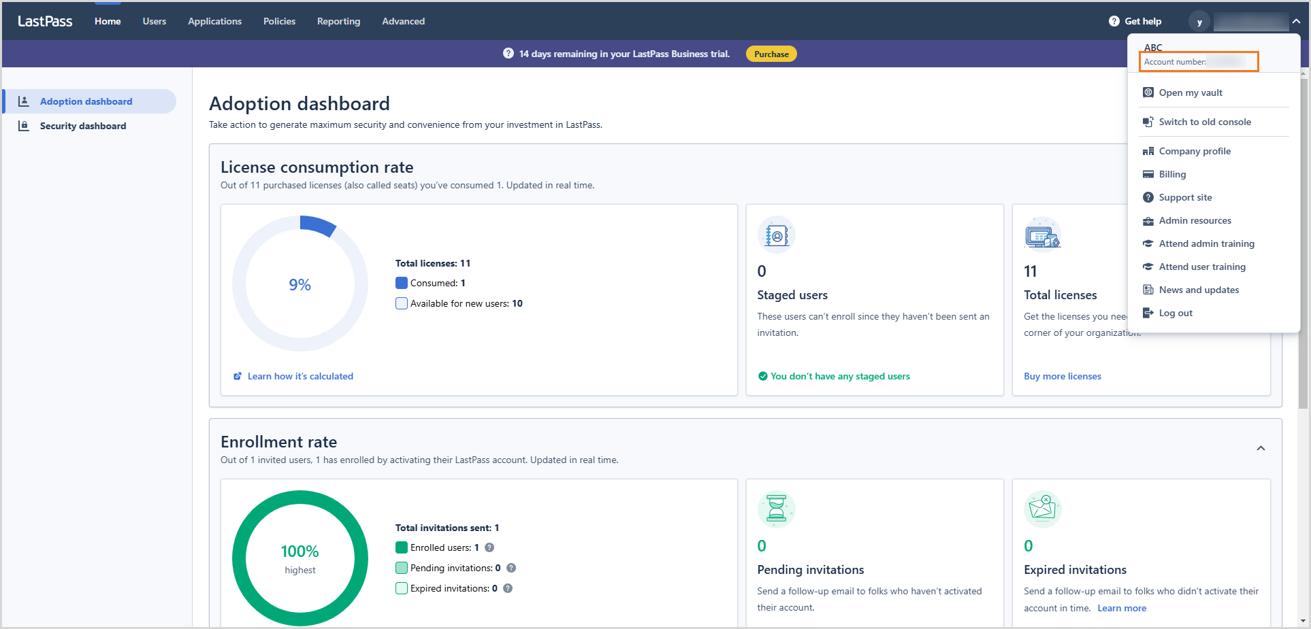Click help icon next to Enrolled users
The image size is (1311, 629).
click(489, 547)
